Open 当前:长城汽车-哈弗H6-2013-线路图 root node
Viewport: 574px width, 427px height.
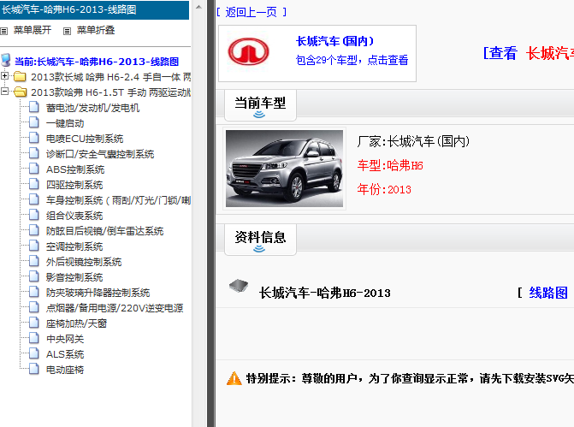97,62
